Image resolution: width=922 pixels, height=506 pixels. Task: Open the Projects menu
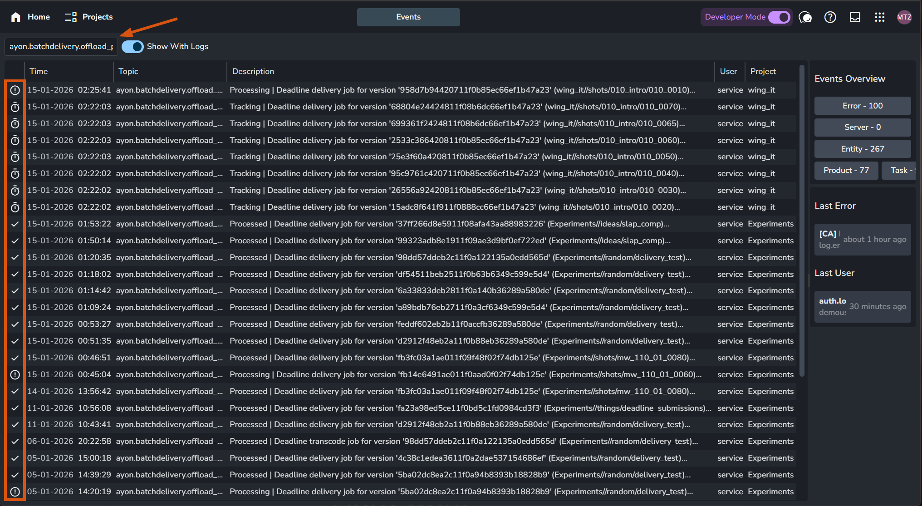(x=89, y=17)
